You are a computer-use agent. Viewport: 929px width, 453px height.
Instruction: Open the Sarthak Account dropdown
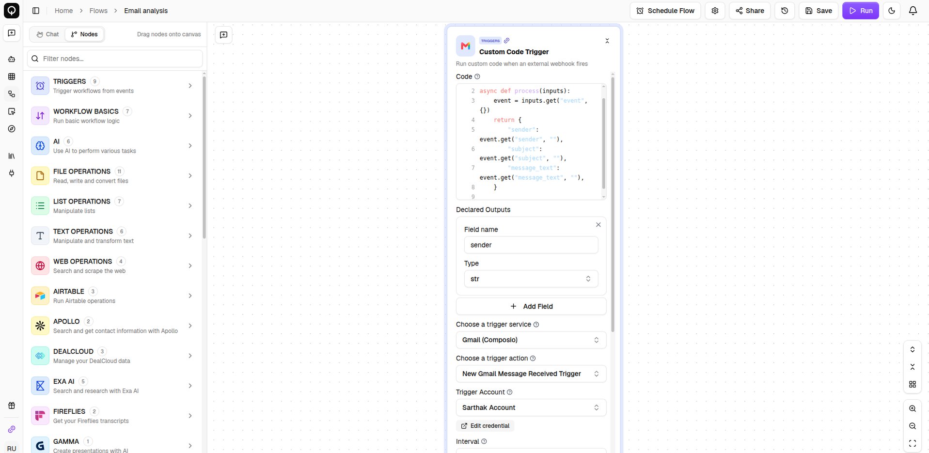[531, 408]
